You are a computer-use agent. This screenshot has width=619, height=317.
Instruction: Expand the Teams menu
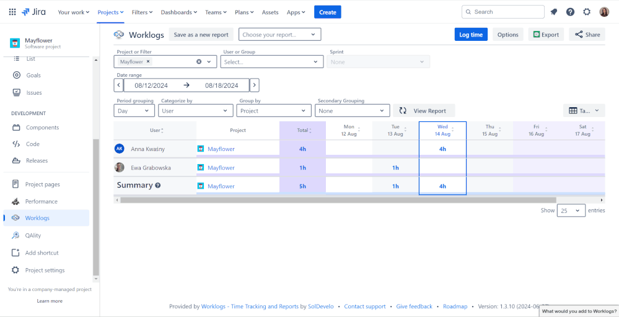(216, 12)
